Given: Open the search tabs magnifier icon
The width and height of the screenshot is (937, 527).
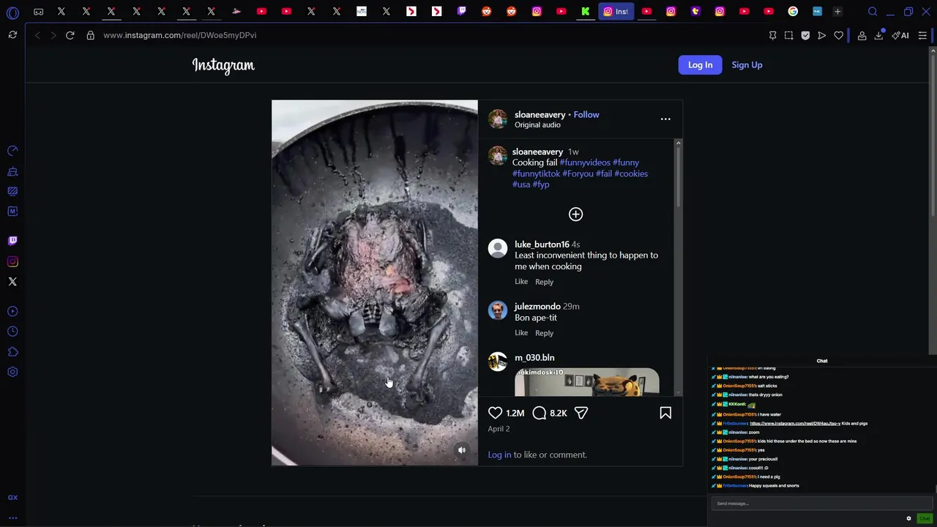Looking at the screenshot, I should click(x=873, y=12).
